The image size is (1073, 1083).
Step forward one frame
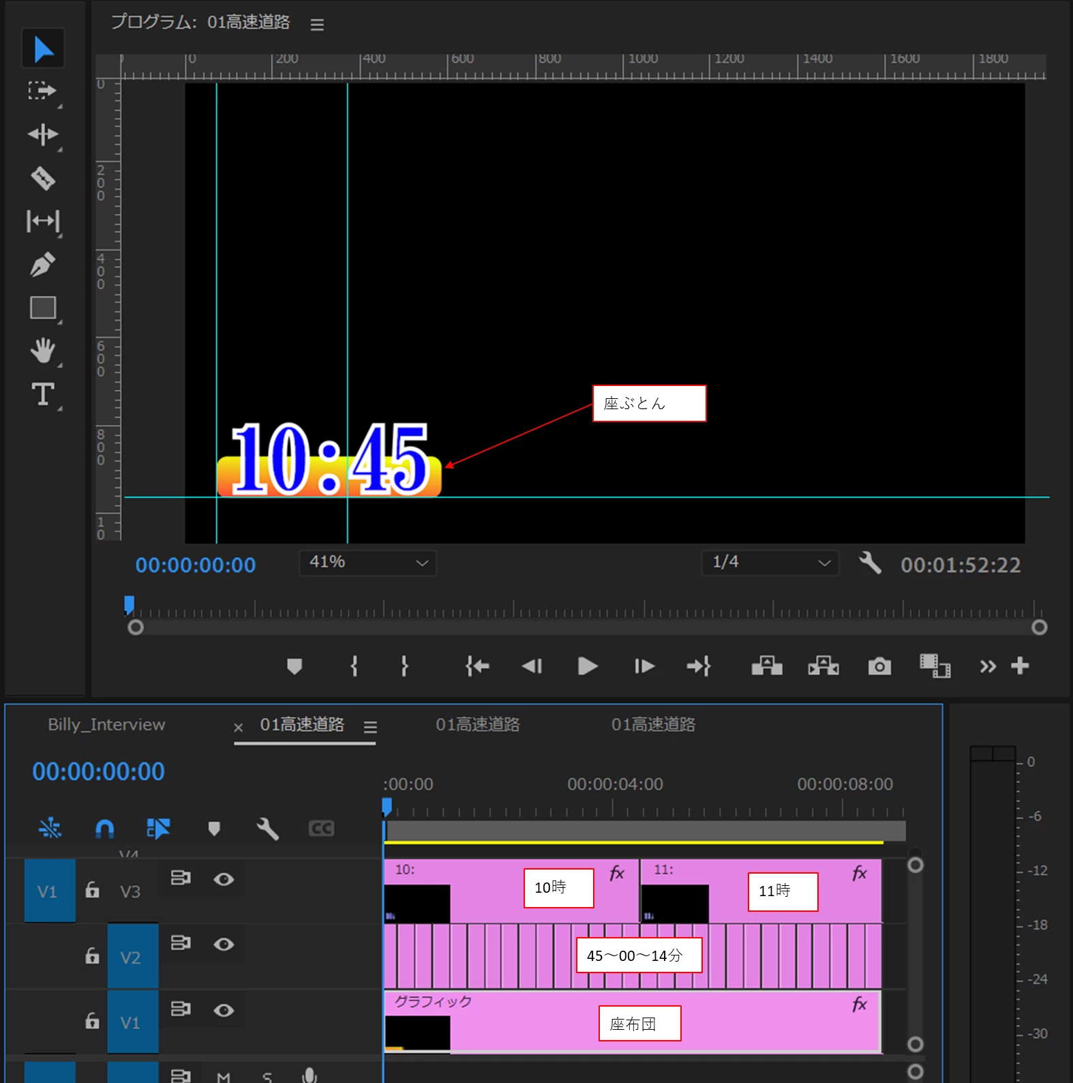[644, 666]
